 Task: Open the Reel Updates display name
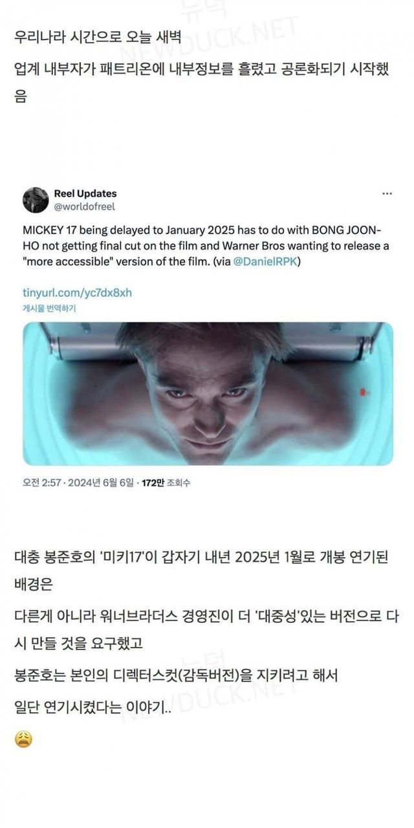[85, 193]
